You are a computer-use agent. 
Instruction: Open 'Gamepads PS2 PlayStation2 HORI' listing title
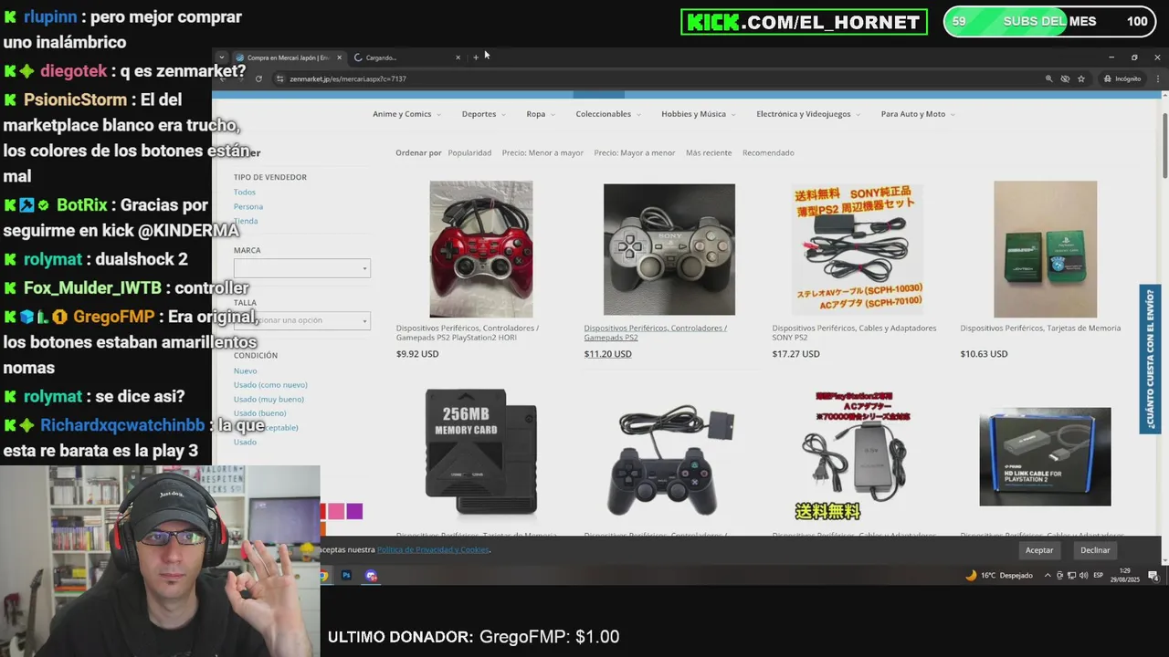pos(468,332)
